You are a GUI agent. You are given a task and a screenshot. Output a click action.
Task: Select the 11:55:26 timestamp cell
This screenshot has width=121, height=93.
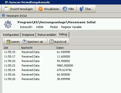click(x=10, y=74)
